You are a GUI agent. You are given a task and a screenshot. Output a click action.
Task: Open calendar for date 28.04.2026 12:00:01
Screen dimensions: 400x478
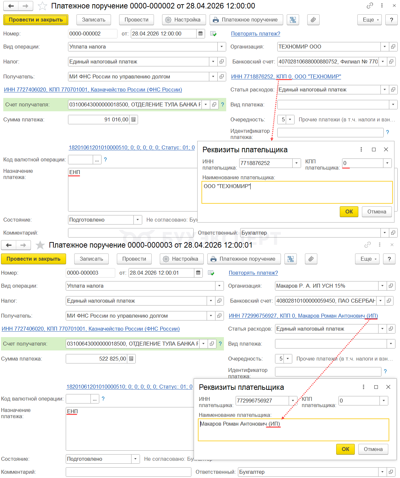click(198, 273)
